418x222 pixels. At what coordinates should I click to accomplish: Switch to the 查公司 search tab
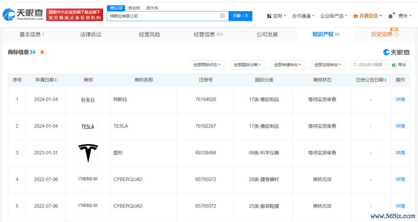tap(116, 8)
